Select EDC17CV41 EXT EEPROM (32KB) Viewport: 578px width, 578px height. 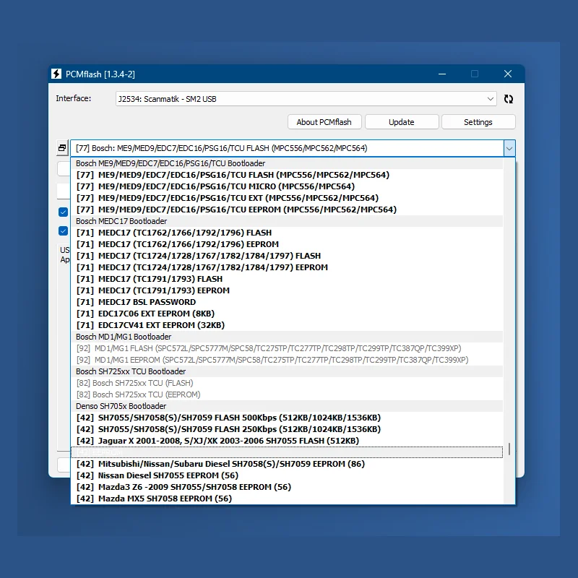[x=287, y=325]
